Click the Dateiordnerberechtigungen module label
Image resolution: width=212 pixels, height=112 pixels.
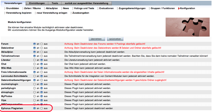16,80
